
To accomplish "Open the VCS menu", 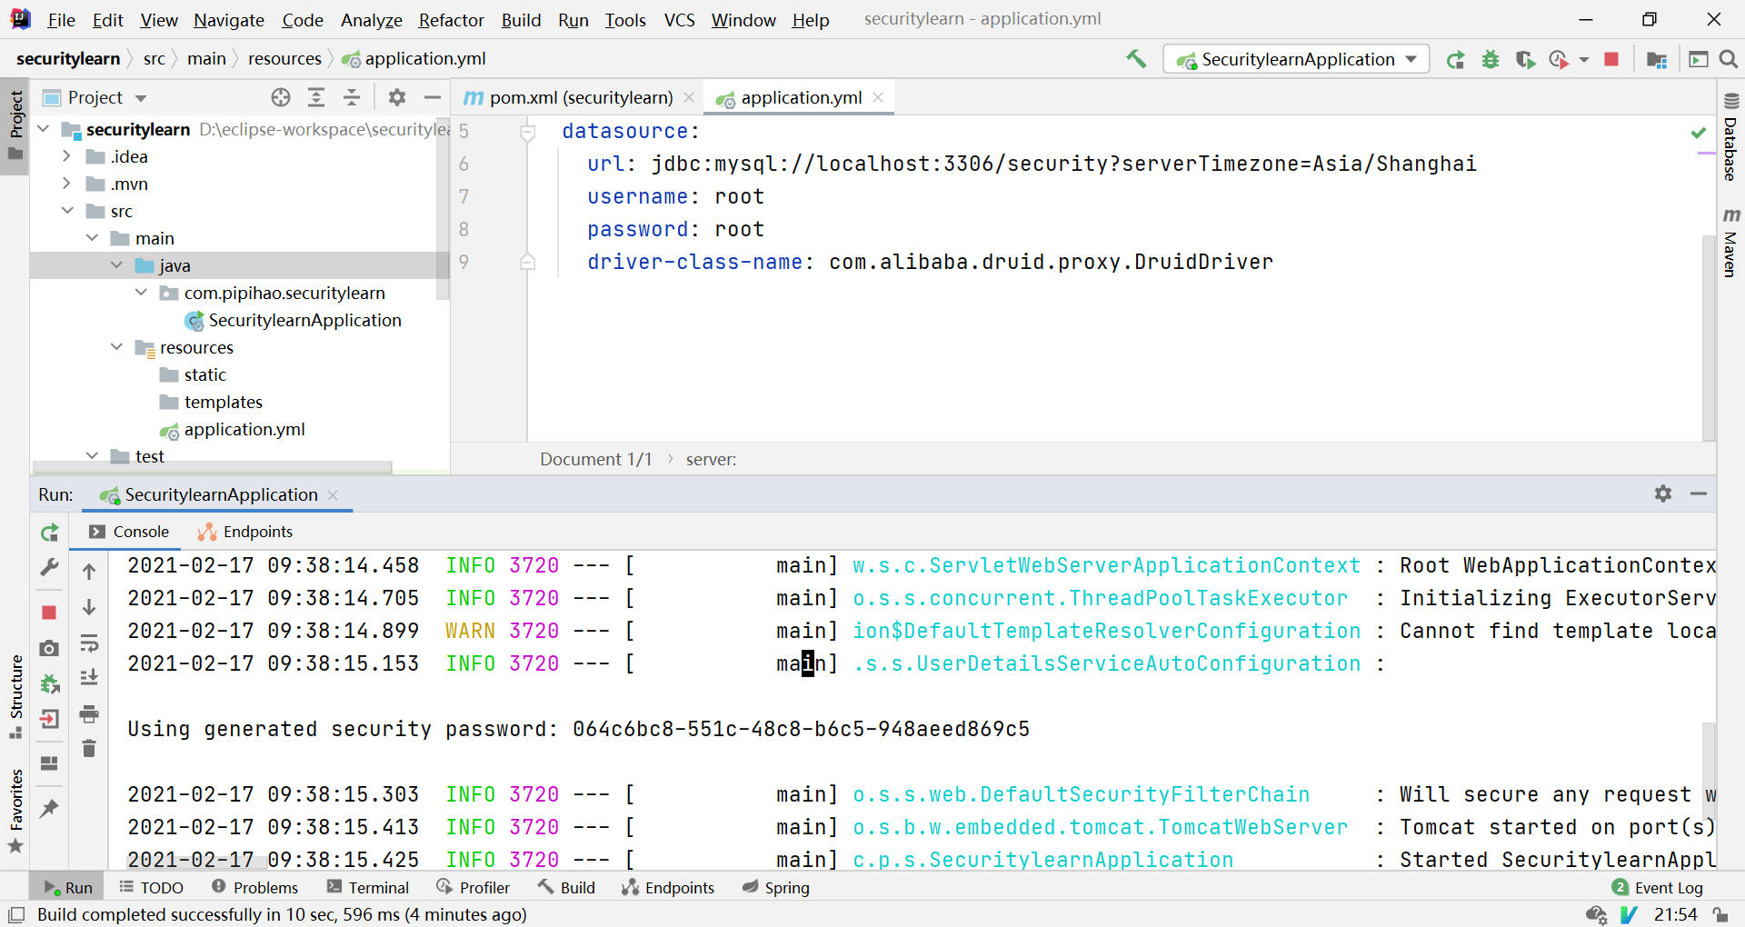I will [679, 20].
